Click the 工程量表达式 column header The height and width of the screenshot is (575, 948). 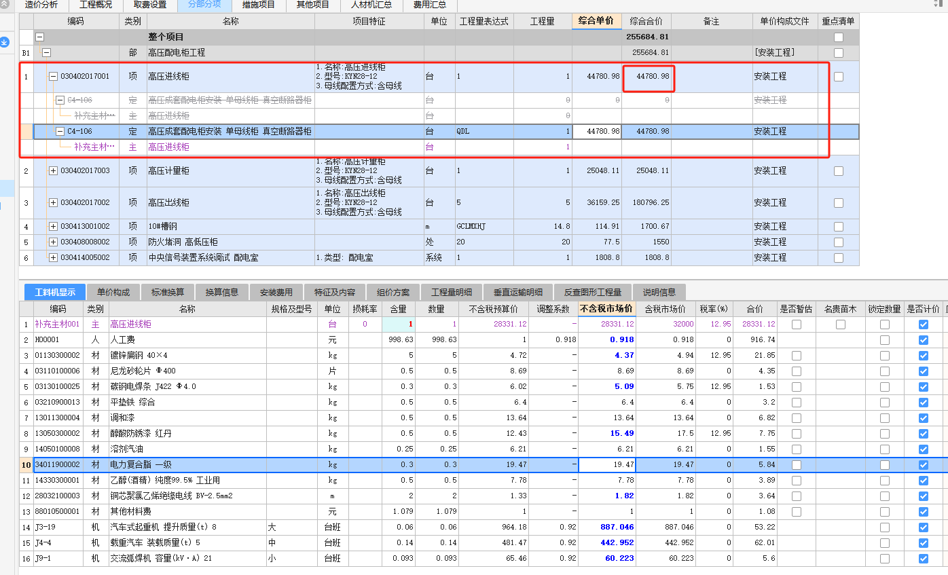[484, 22]
